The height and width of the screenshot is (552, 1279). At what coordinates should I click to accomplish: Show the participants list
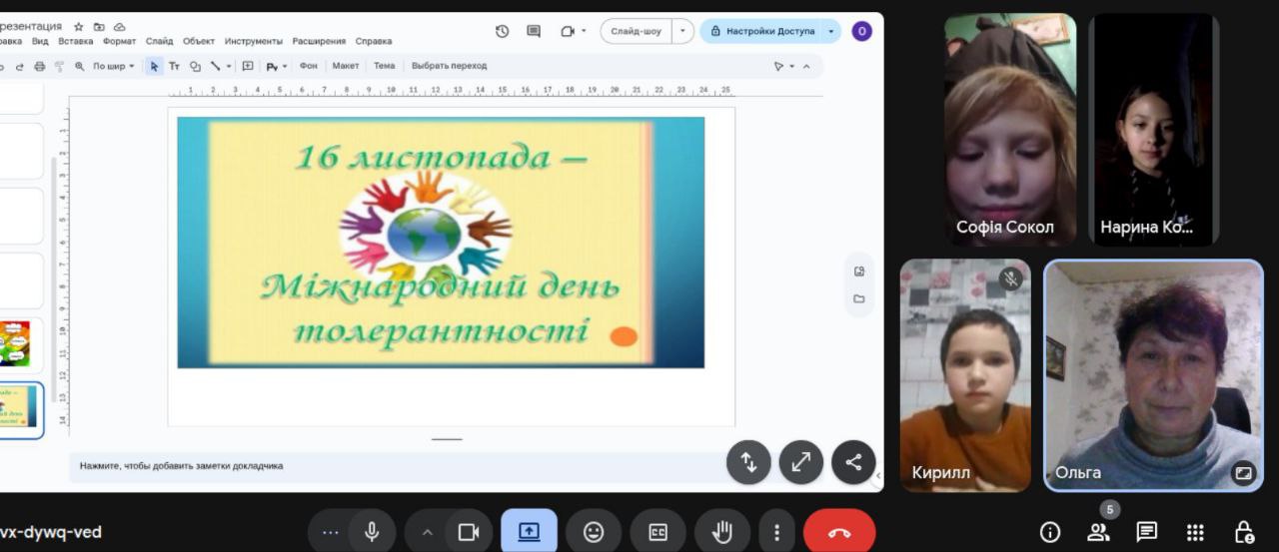[x=1098, y=532]
